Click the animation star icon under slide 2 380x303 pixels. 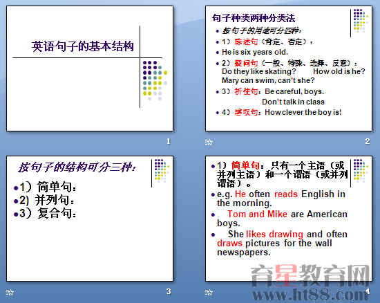(209, 142)
